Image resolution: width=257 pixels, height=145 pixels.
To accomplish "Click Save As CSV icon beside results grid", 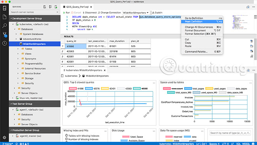I will (x=251, y=41).
